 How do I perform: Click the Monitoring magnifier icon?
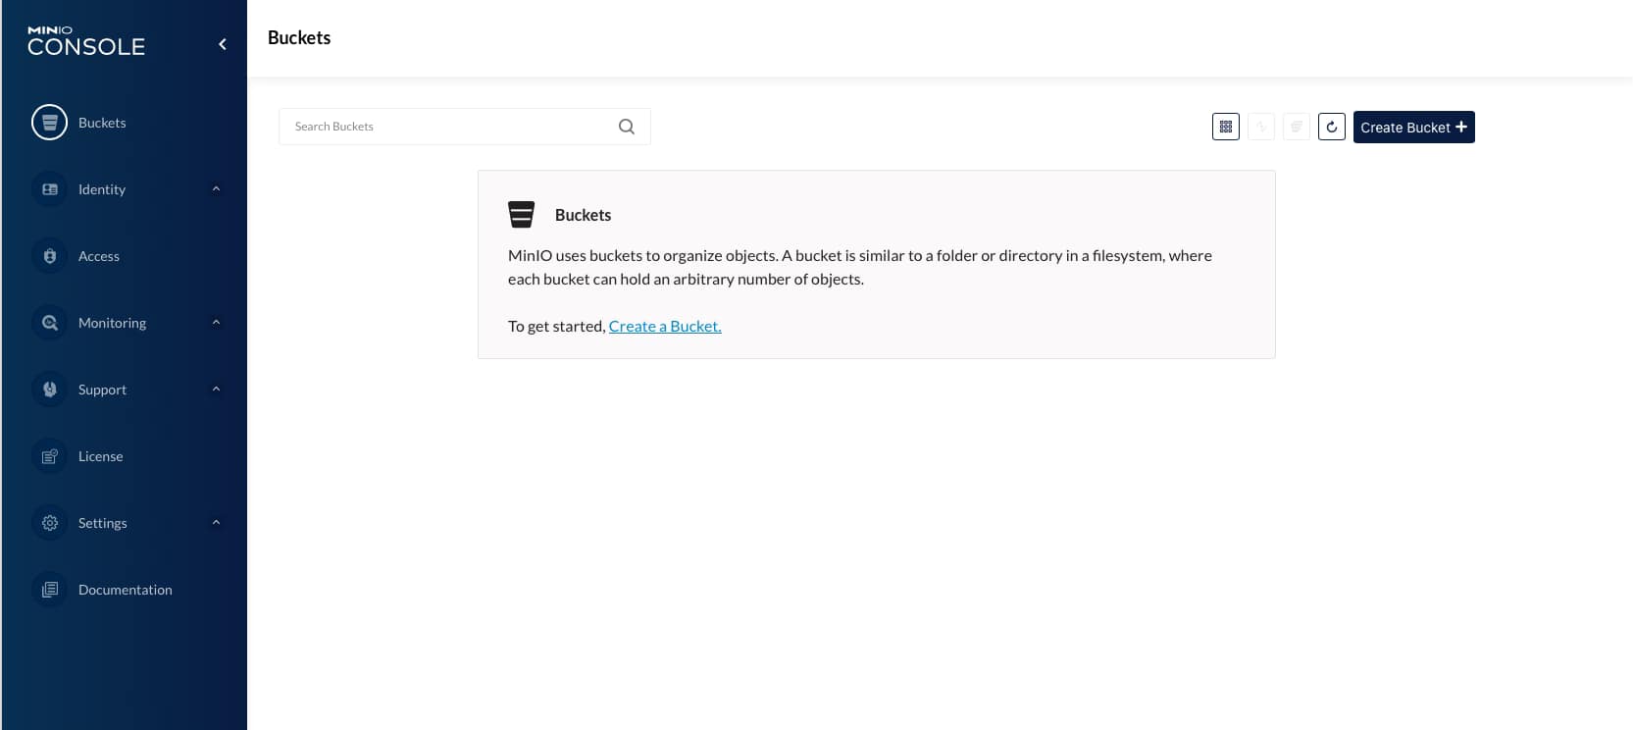coord(49,323)
